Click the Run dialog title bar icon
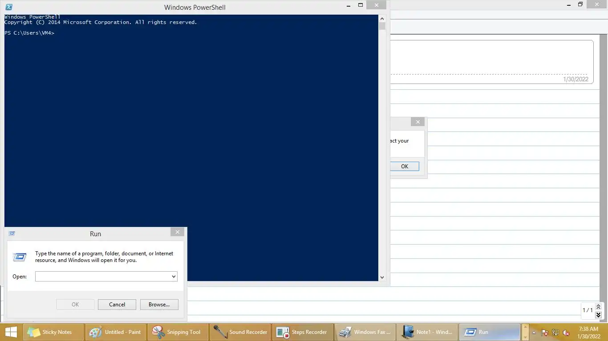The image size is (608, 341). coord(12,234)
